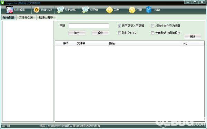
Task: Maximize the SuperEnc window
Action: coord(195,2)
